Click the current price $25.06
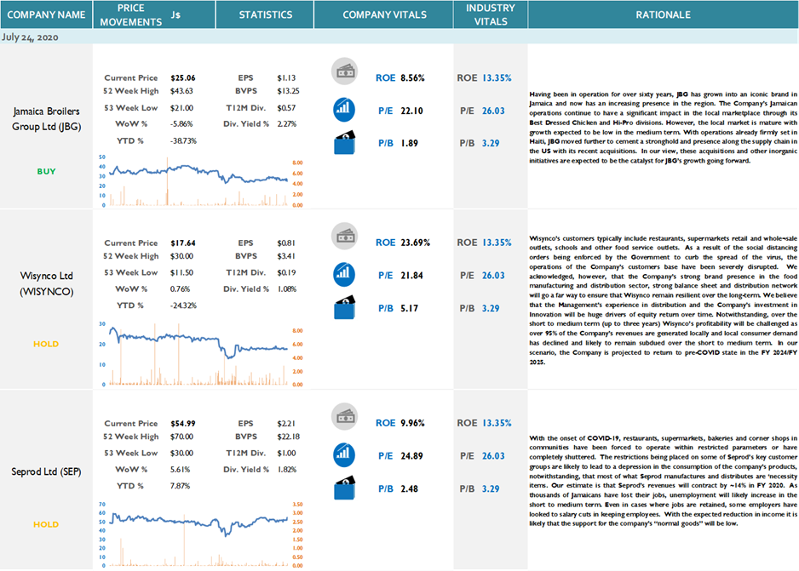The height and width of the screenshot is (571, 799). pyautogui.click(x=183, y=78)
